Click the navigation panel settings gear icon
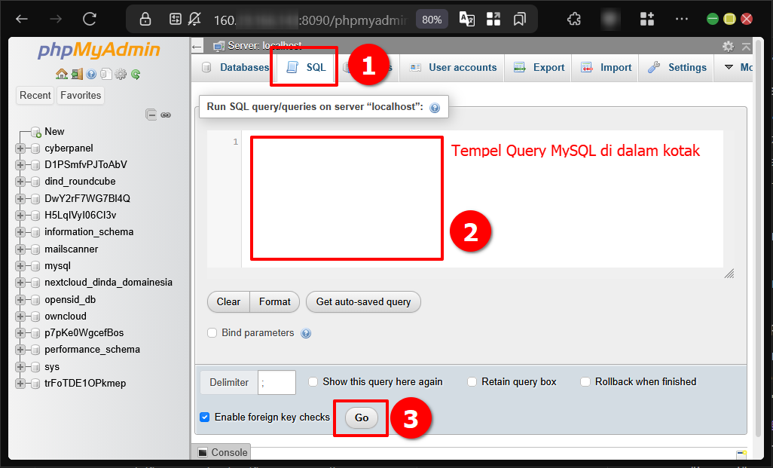The image size is (773, 468). tap(121, 74)
